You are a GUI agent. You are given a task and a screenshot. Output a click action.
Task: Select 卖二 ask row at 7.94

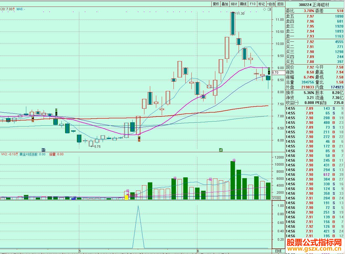(315, 31)
